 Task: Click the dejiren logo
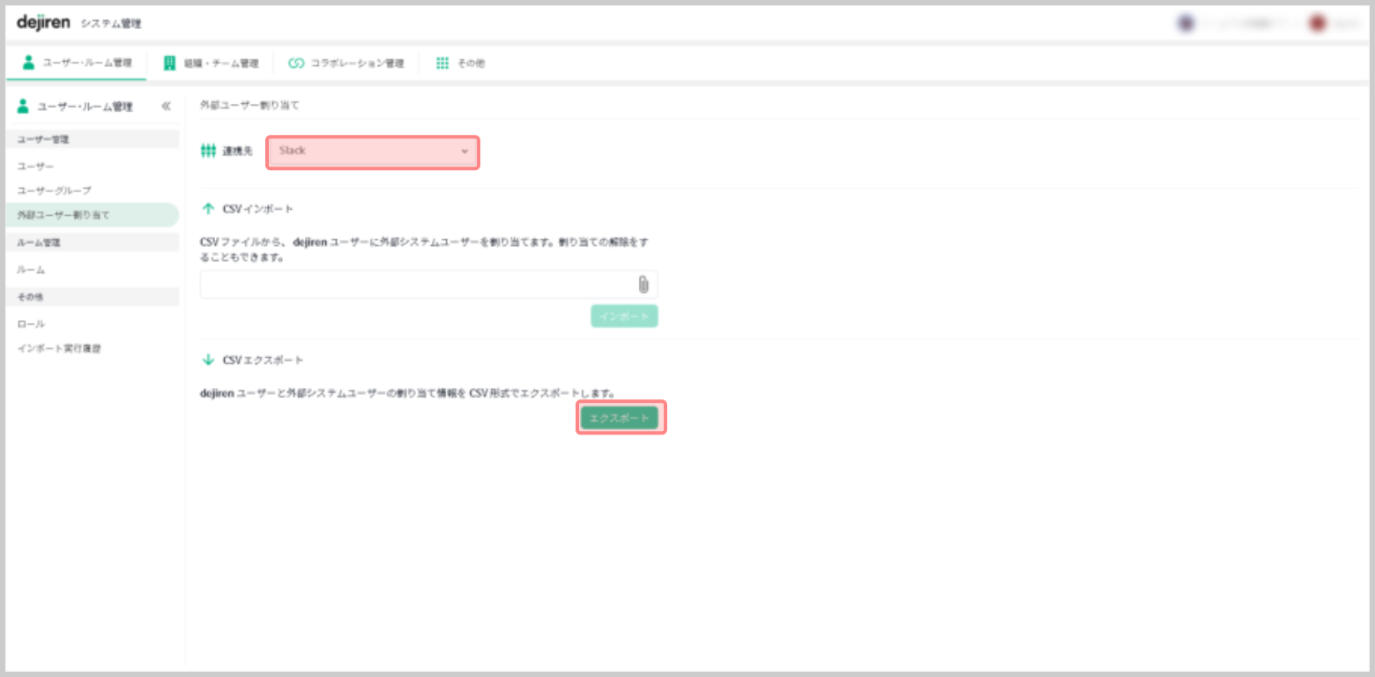pos(43,22)
